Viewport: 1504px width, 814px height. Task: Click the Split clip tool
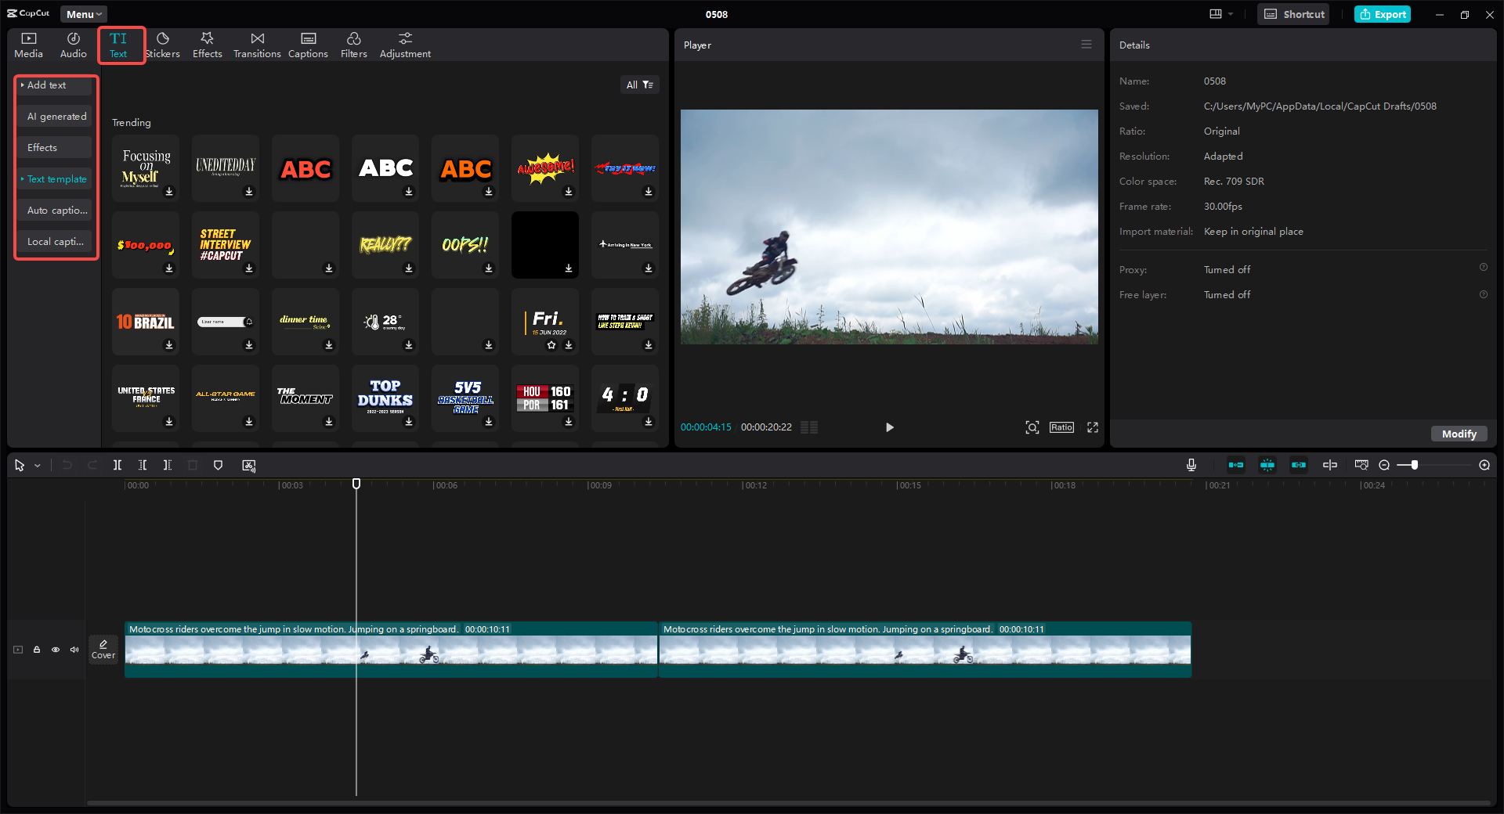[117, 465]
